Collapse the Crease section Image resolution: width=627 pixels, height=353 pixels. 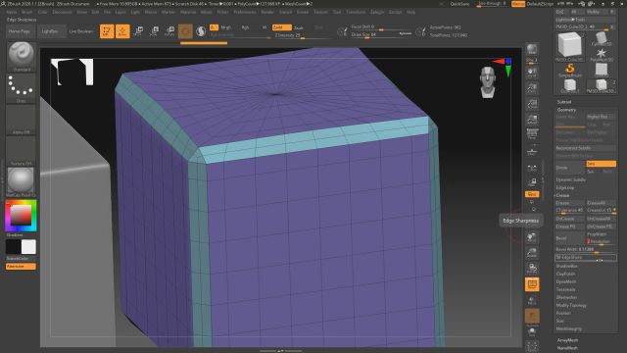point(562,195)
